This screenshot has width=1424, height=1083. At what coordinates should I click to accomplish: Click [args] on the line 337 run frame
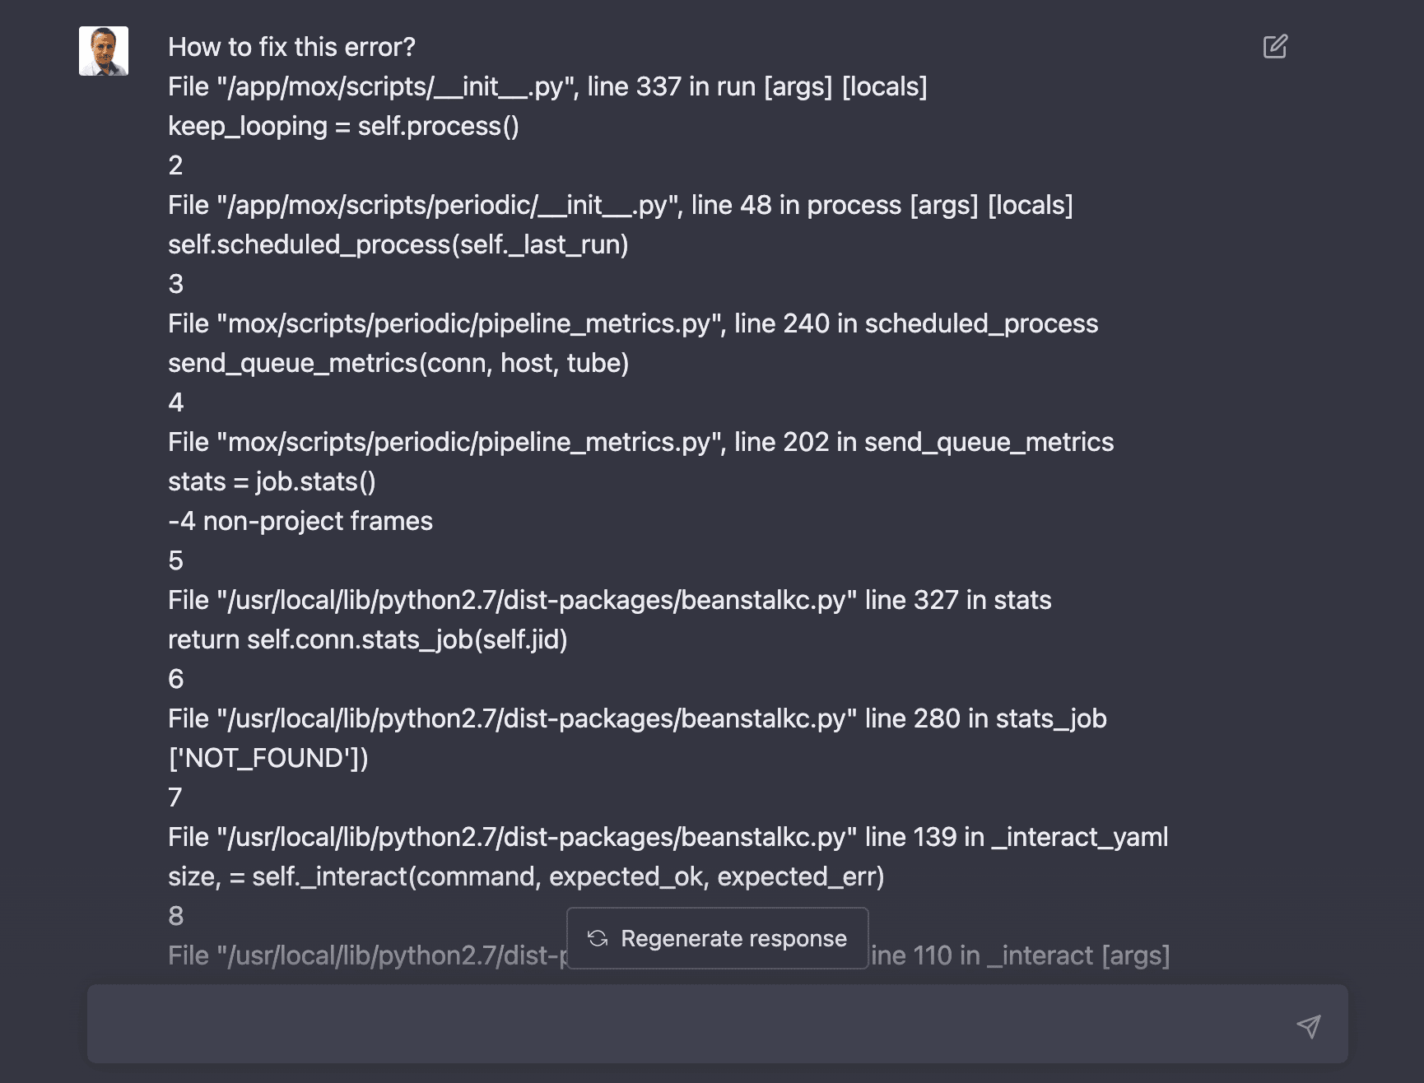coord(798,86)
